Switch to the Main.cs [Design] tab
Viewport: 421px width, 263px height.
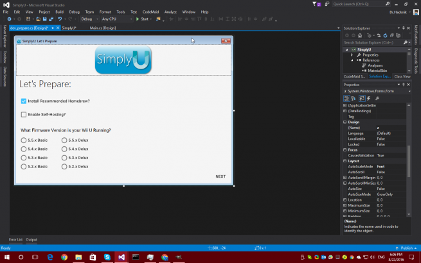[x=103, y=28]
